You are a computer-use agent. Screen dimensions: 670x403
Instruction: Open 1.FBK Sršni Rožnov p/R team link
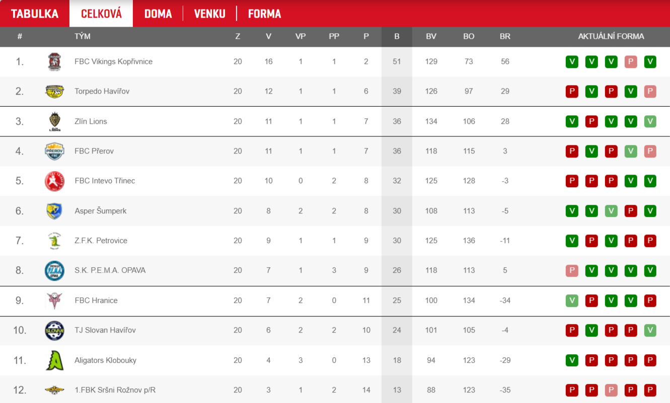click(115, 390)
